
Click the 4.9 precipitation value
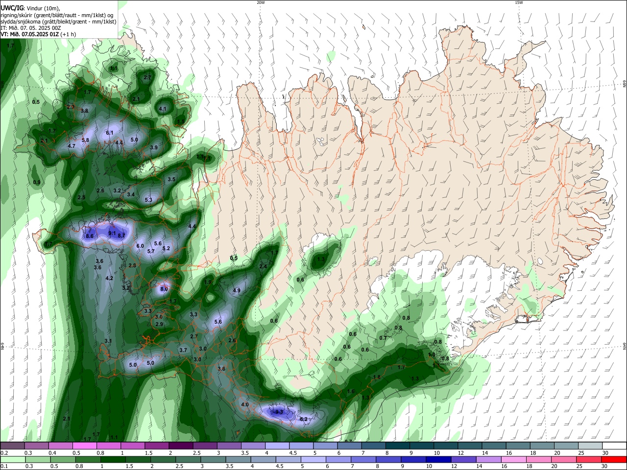tap(237, 290)
